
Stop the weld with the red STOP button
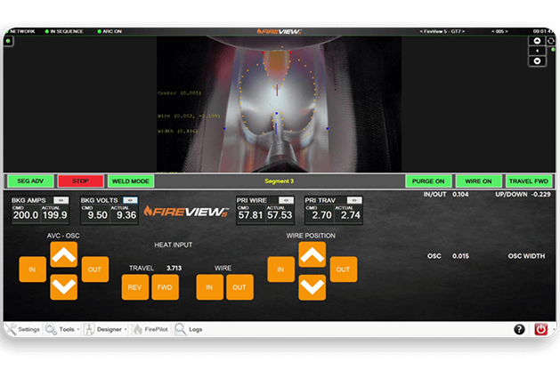[81, 181]
